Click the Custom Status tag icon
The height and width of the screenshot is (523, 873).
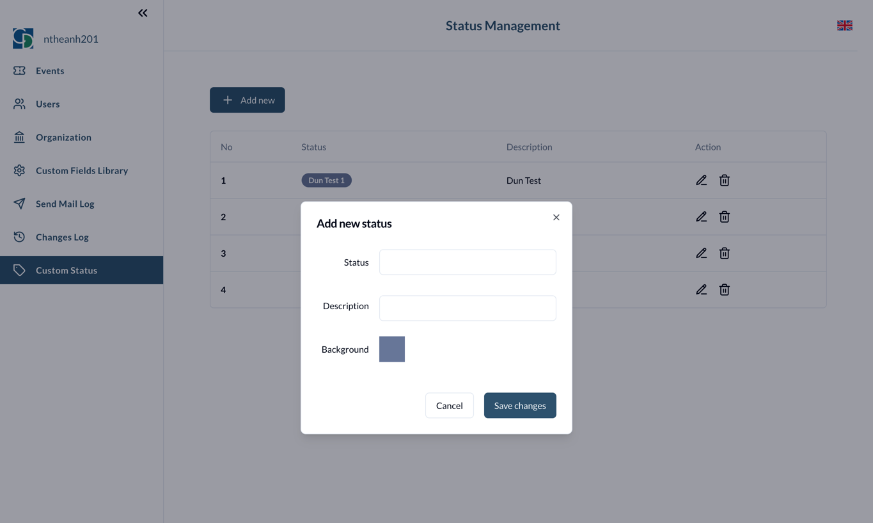click(19, 270)
